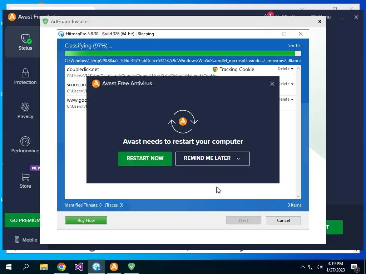This screenshot has width=366, height=274.
Task: Click the HitmanPro Buy Now button
Action: coord(86,220)
